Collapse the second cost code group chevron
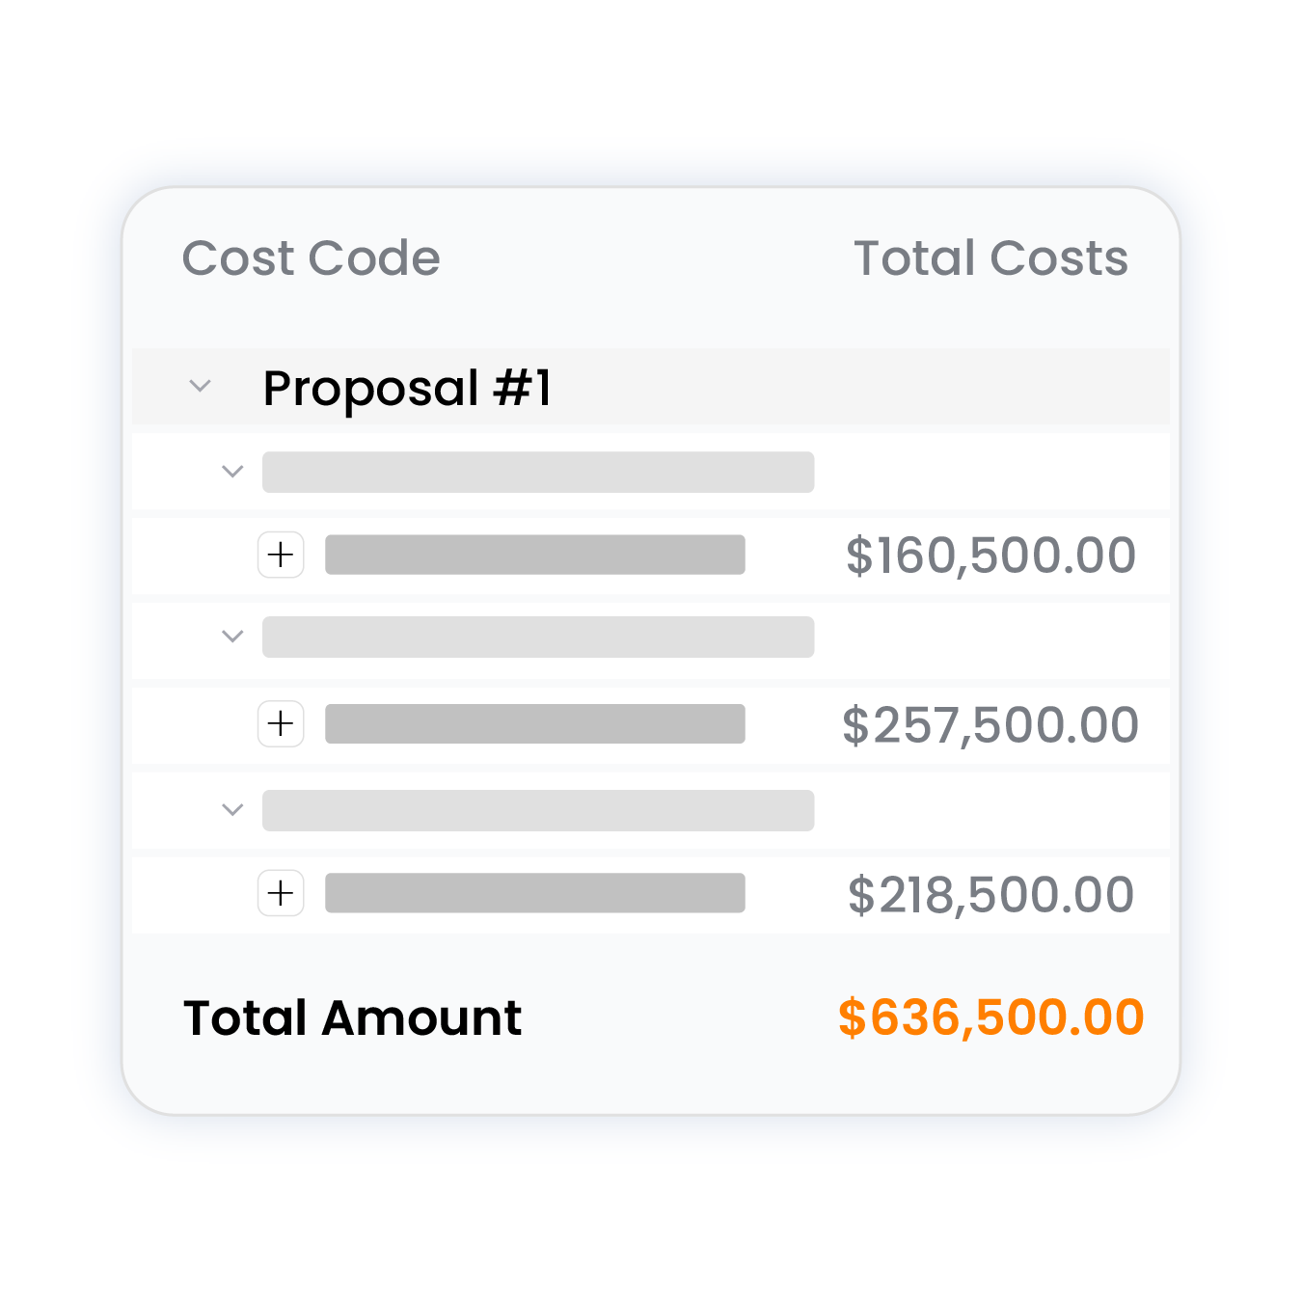This screenshot has height=1302, width=1302. 232,637
